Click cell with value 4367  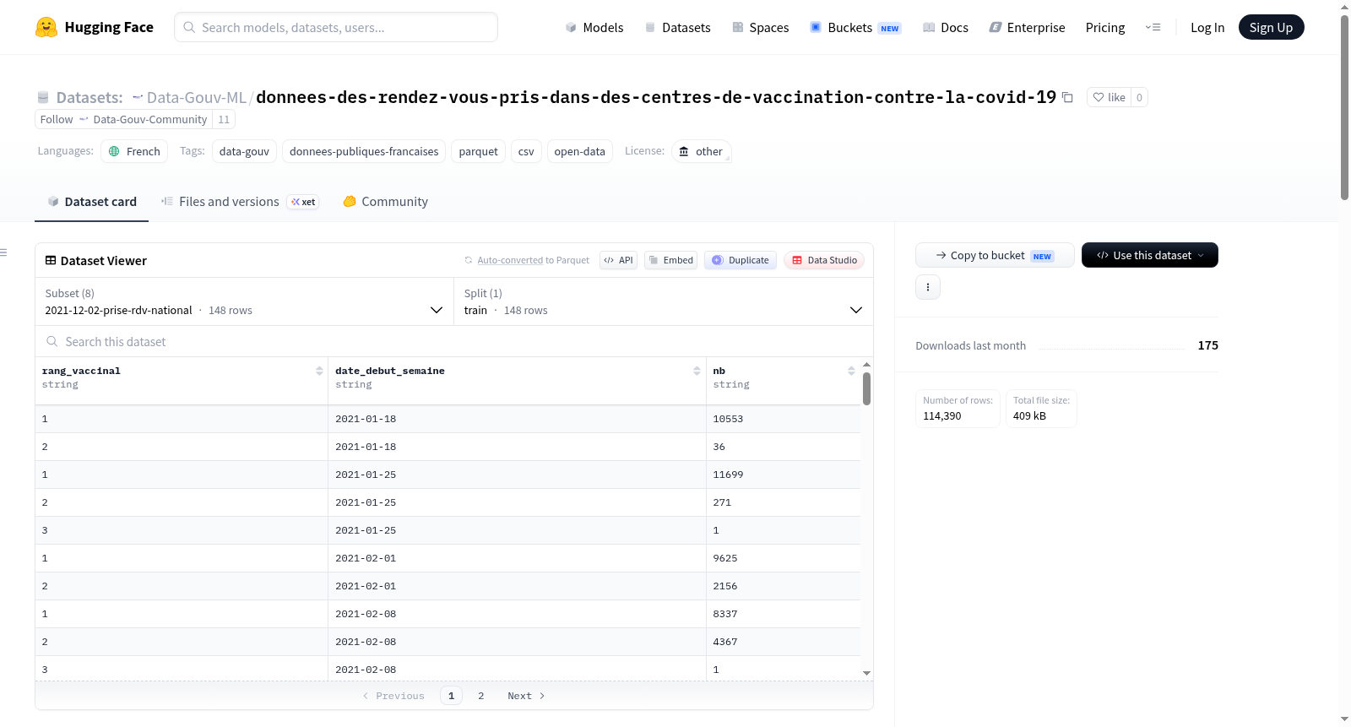783,642
